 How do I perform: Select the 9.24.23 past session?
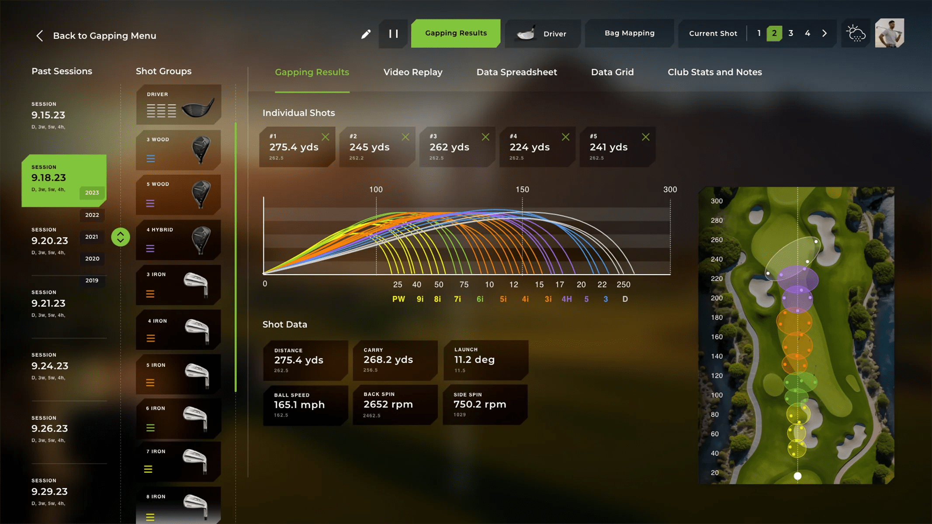49,366
